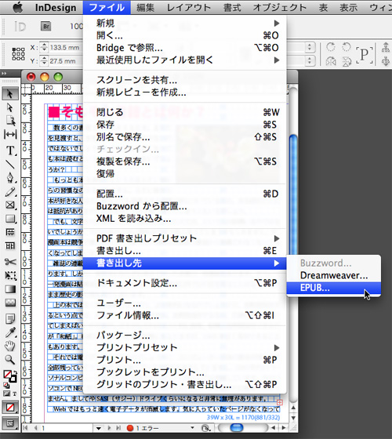This screenshot has width=392, height=439.
Task: Open Adobe Bridge with Br icon
Action: [x=46, y=27]
